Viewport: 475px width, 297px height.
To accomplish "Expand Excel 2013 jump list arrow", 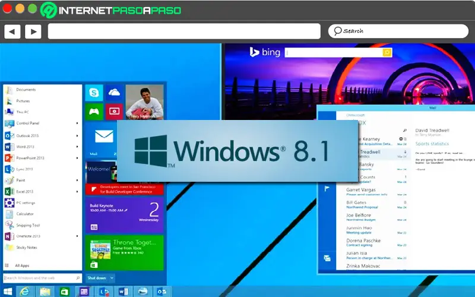I will [x=77, y=191].
